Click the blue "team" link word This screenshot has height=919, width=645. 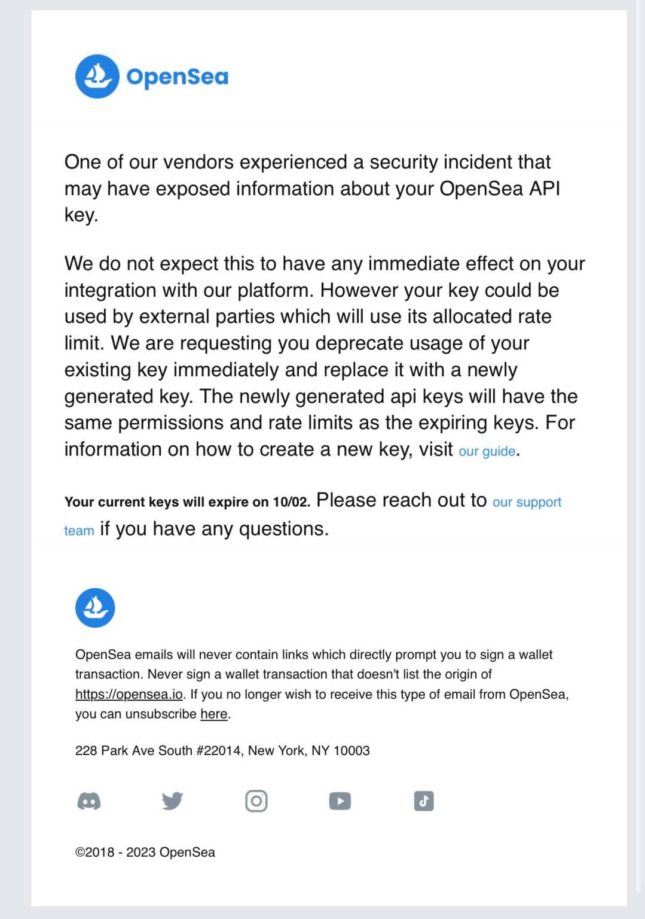80,531
